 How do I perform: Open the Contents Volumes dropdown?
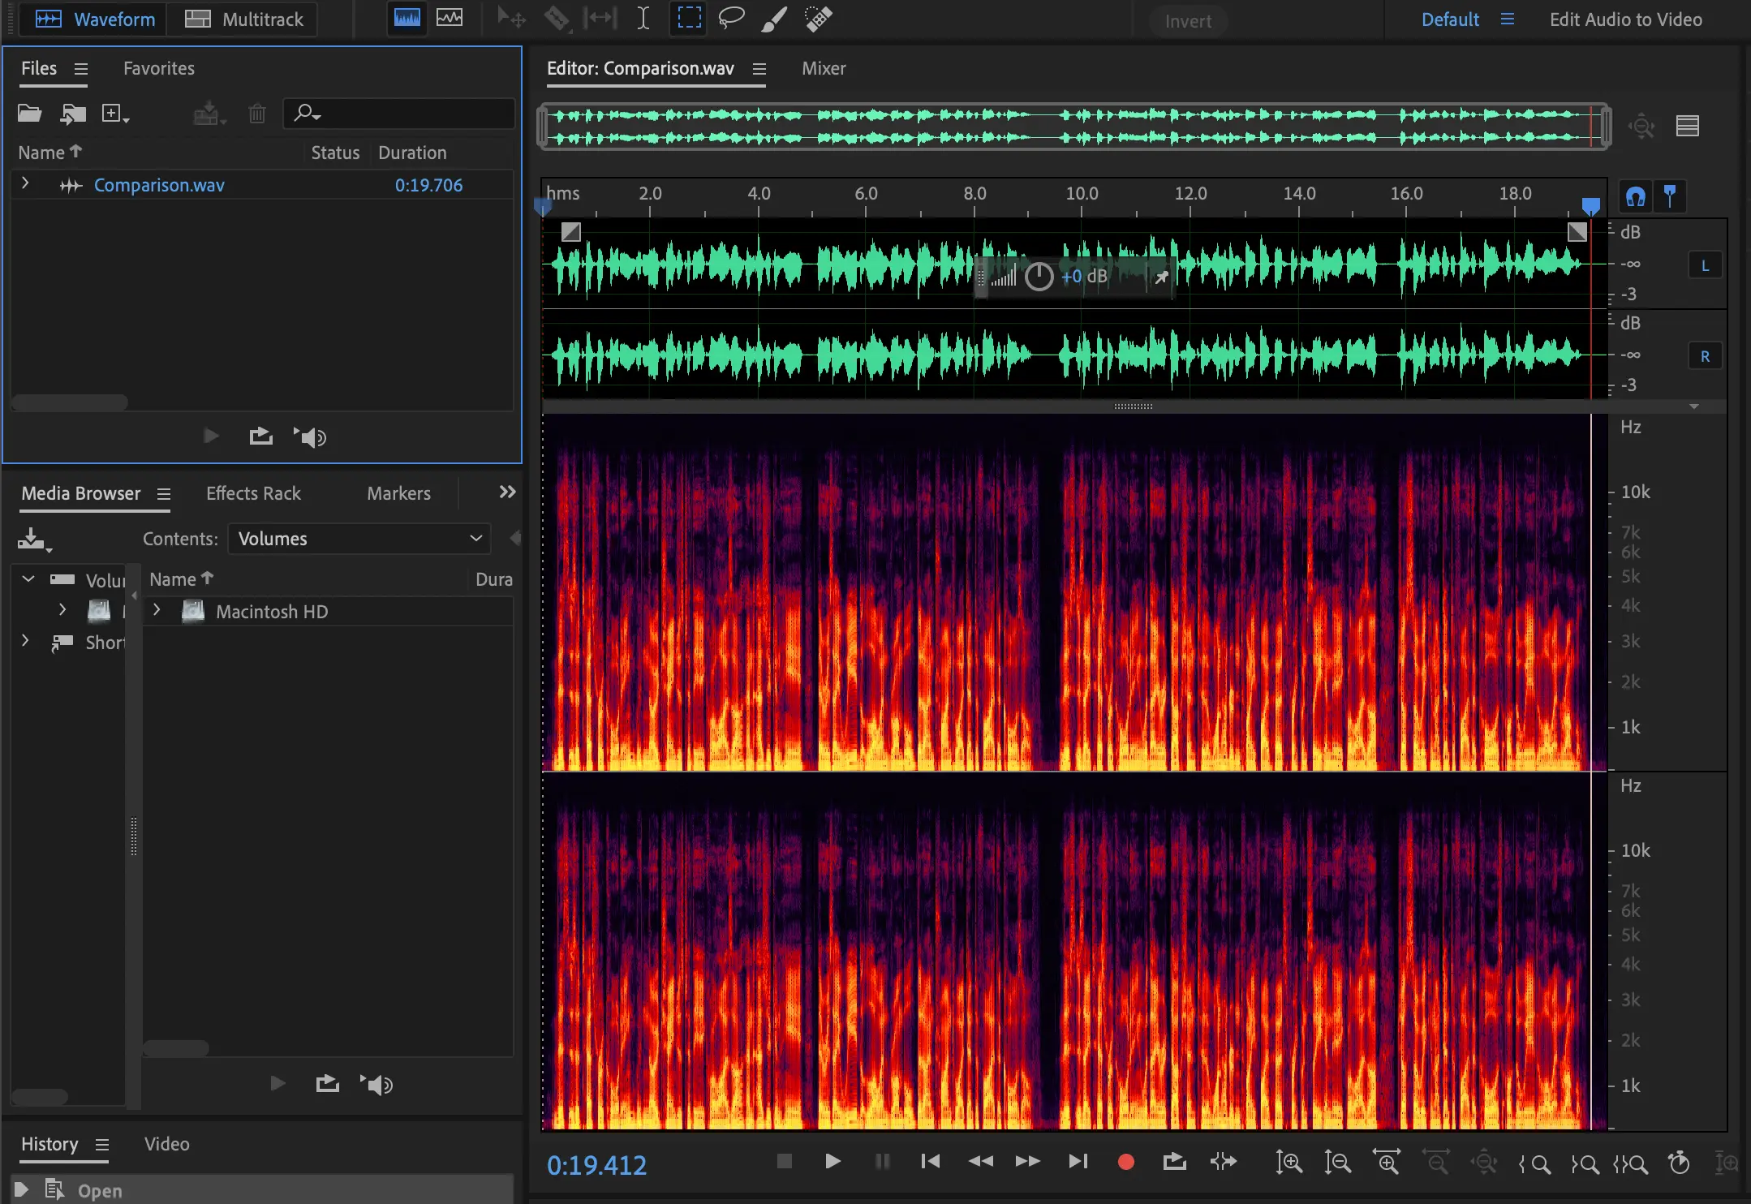pos(359,539)
